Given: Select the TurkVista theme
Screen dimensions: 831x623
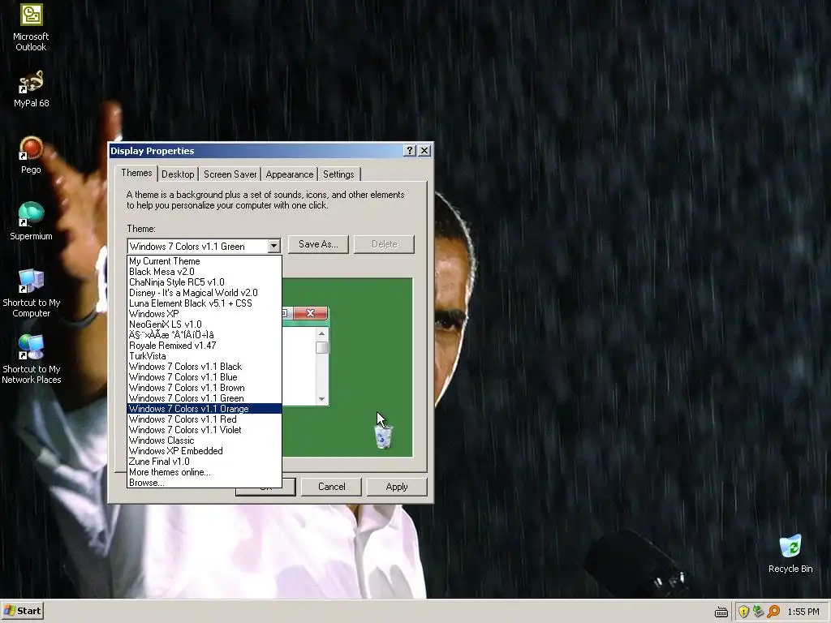Looking at the screenshot, I should coord(204,356).
